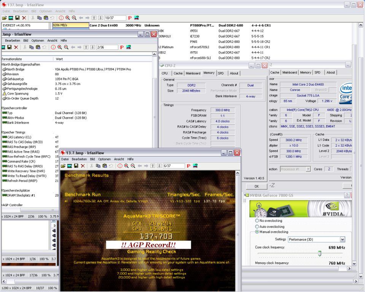Open Mainboard tab in front CPU-Z window
The height and width of the screenshot is (292, 365).
point(193,73)
